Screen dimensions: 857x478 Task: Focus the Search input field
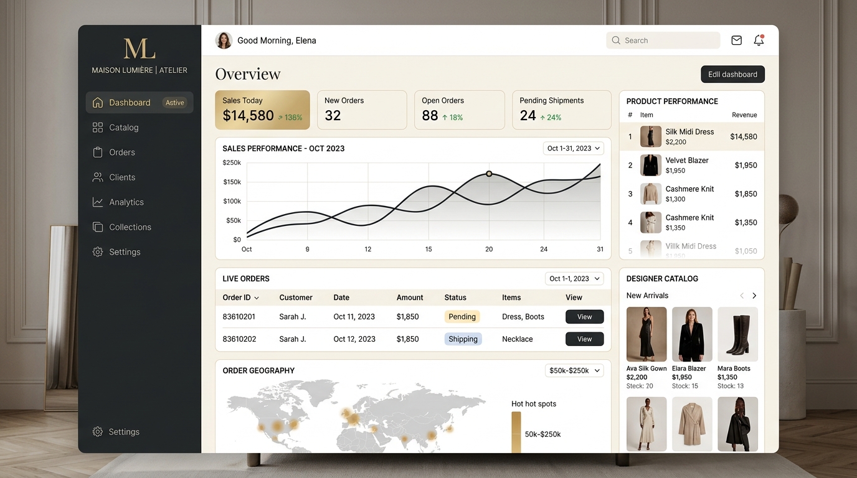(663, 40)
